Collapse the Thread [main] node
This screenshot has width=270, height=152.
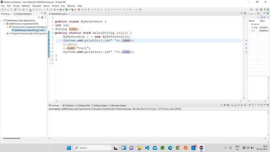click(8, 27)
